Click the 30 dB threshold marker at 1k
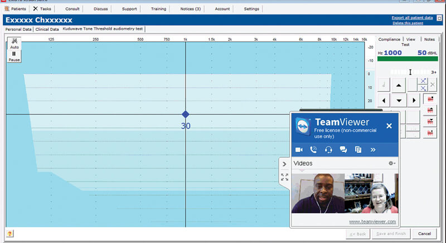This screenshot has width=446, height=243. [x=186, y=115]
